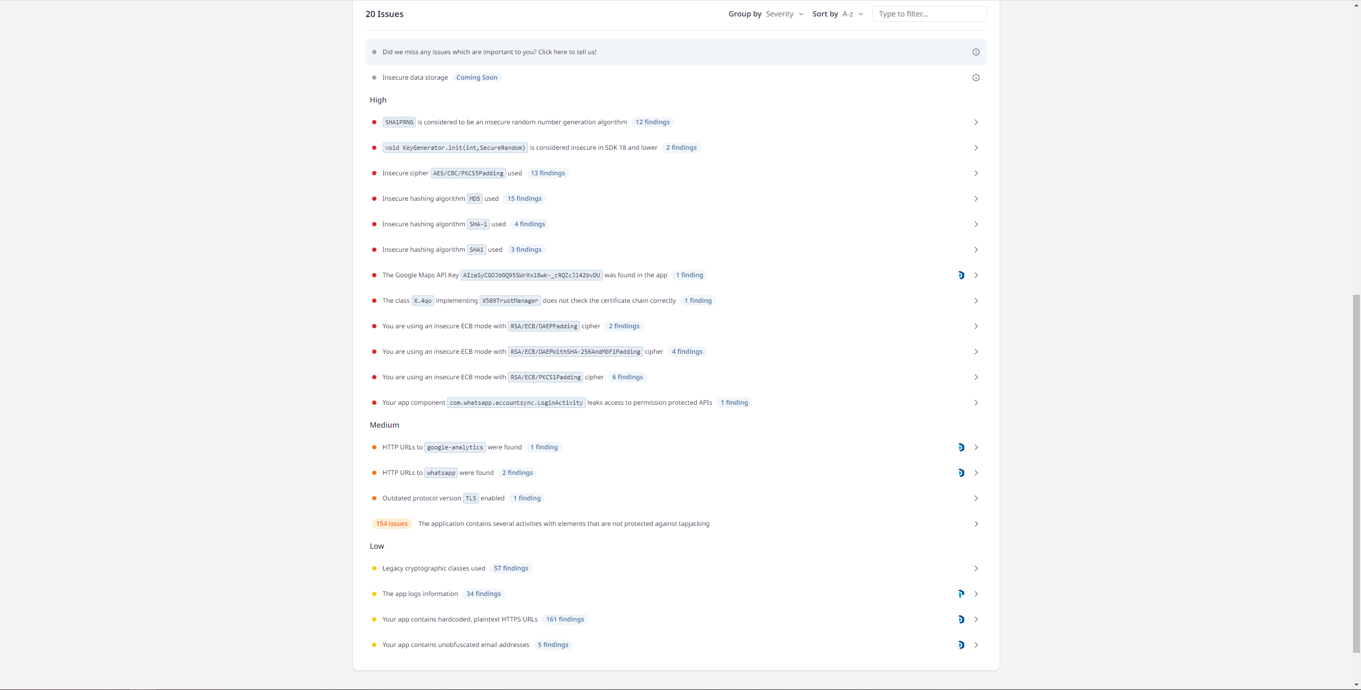Click blue logo icon on google-analytics HTTP URLs row
This screenshot has width=1361, height=690.
coord(961,447)
